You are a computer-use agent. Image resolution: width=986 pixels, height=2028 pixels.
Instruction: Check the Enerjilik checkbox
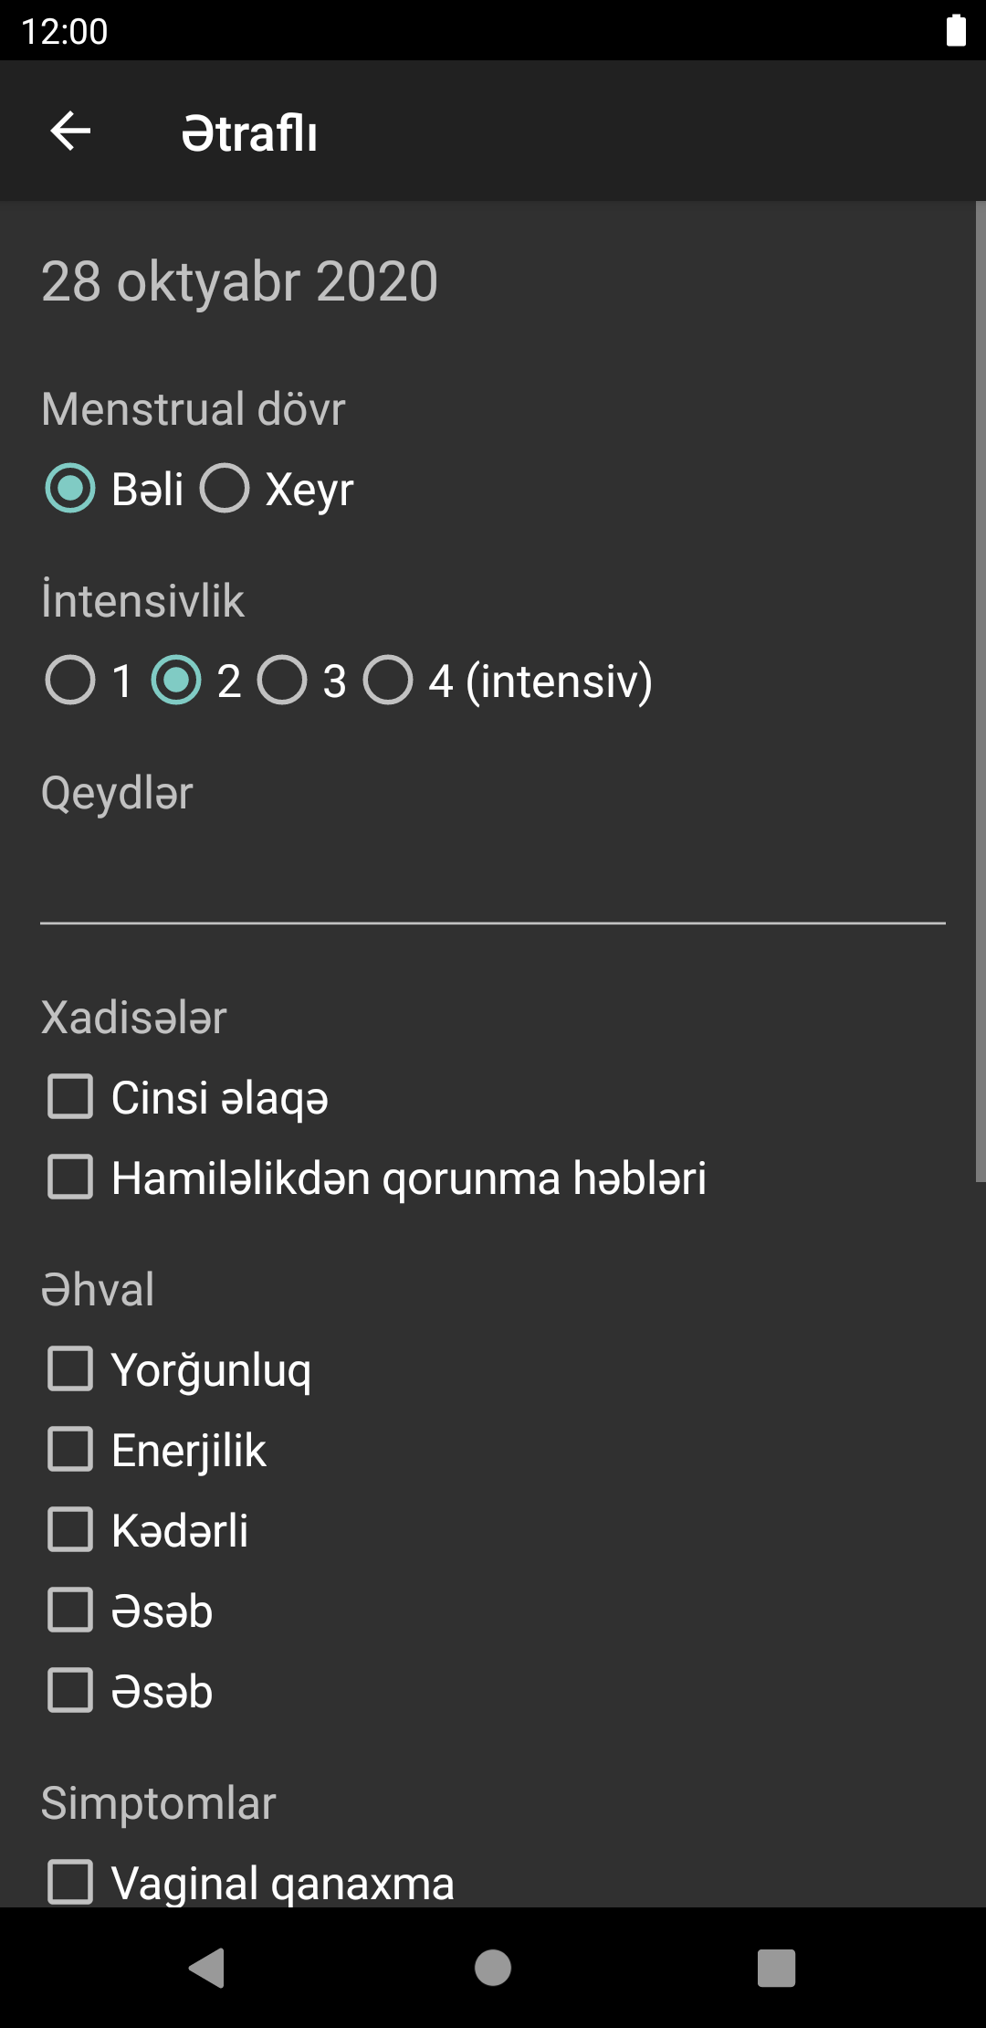[70, 1449]
